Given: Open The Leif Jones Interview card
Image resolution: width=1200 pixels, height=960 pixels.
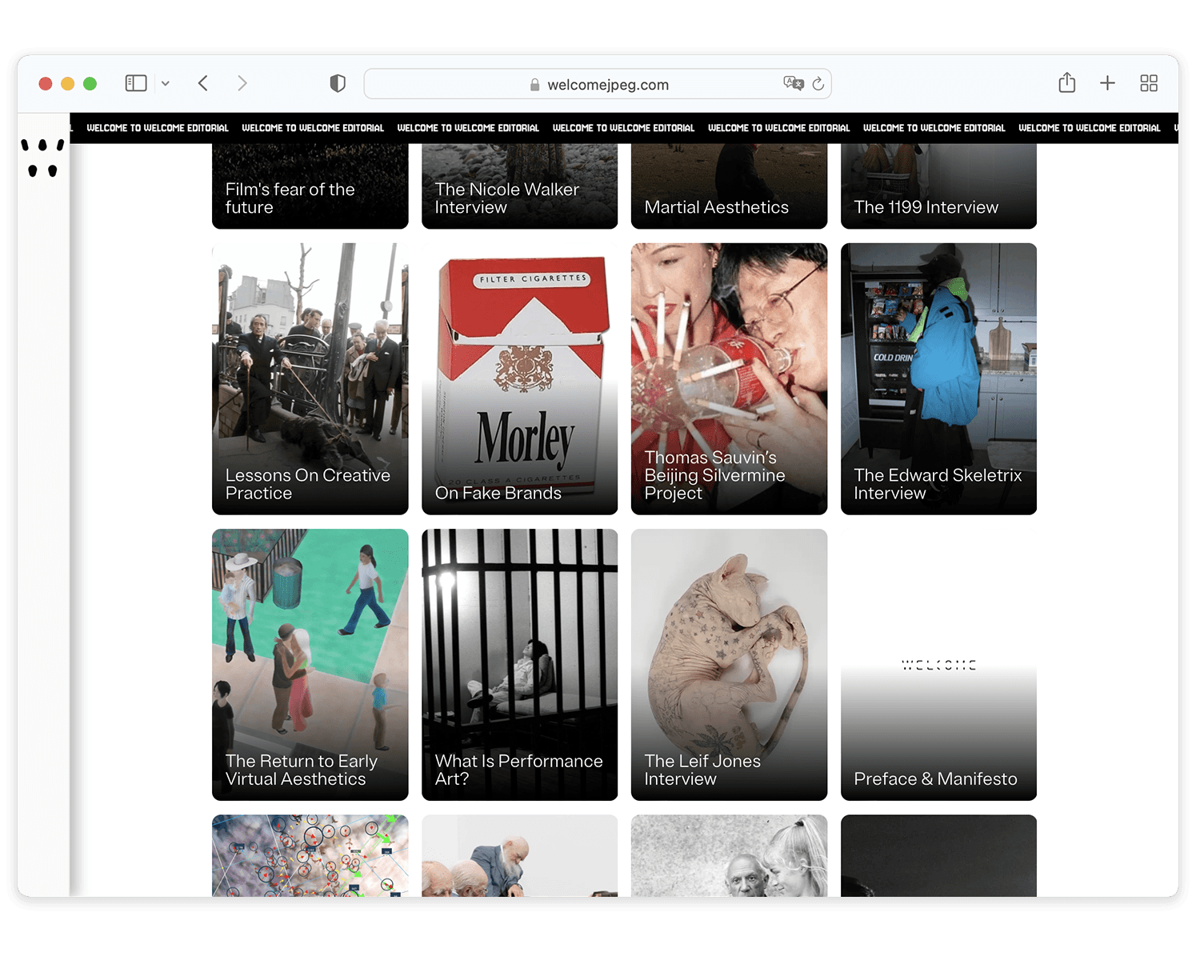Looking at the screenshot, I should tap(730, 665).
